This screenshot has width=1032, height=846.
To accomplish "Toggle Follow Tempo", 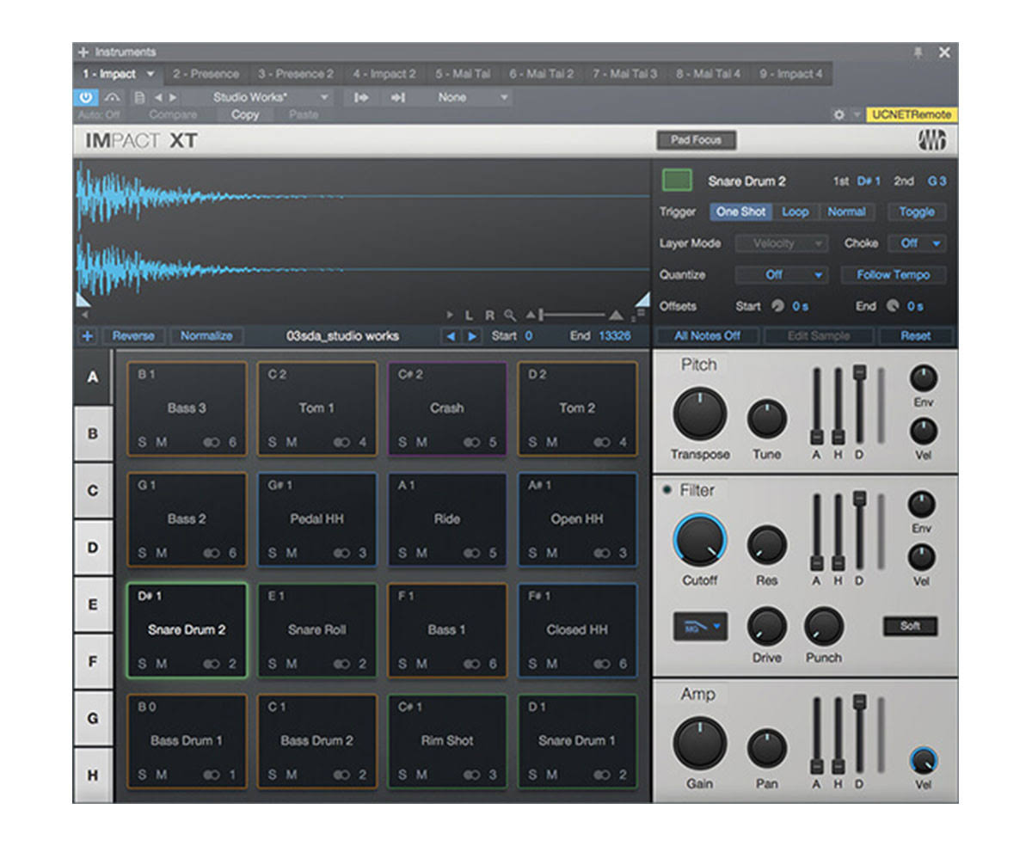I will pyautogui.click(x=893, y=275).
